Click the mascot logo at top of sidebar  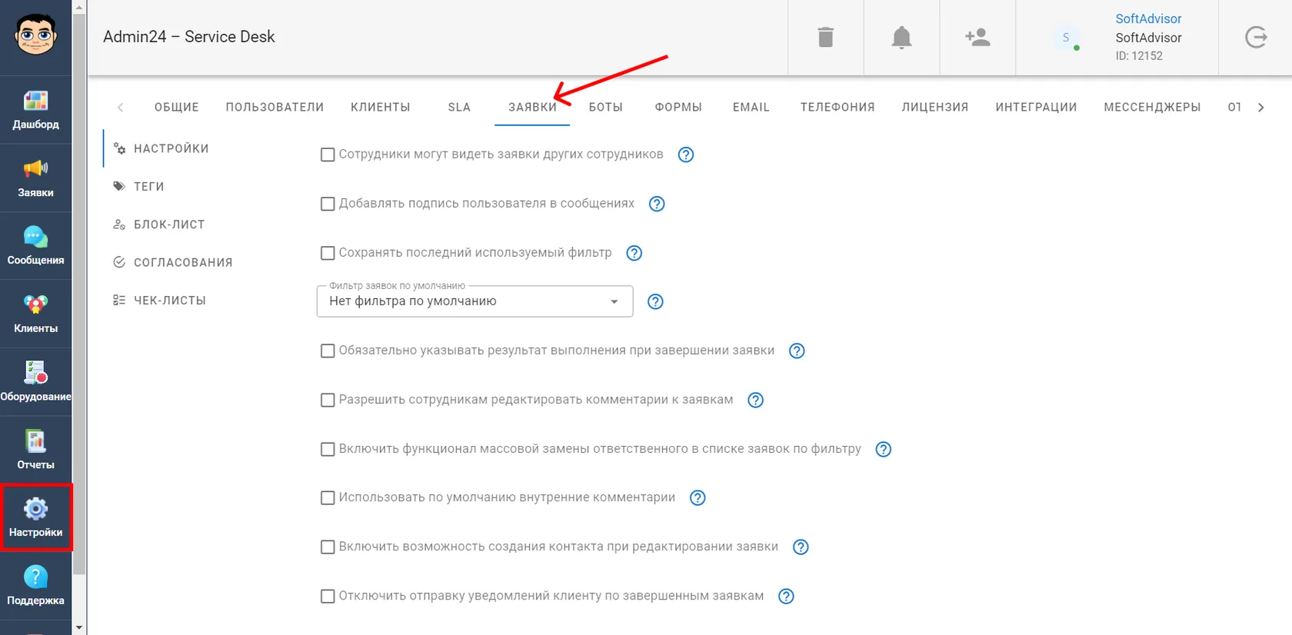[x=35, y=35]
